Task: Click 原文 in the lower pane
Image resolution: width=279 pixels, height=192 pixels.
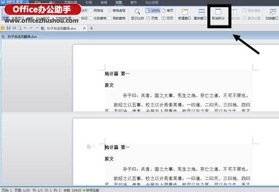Action: click(x=109, y=159)
